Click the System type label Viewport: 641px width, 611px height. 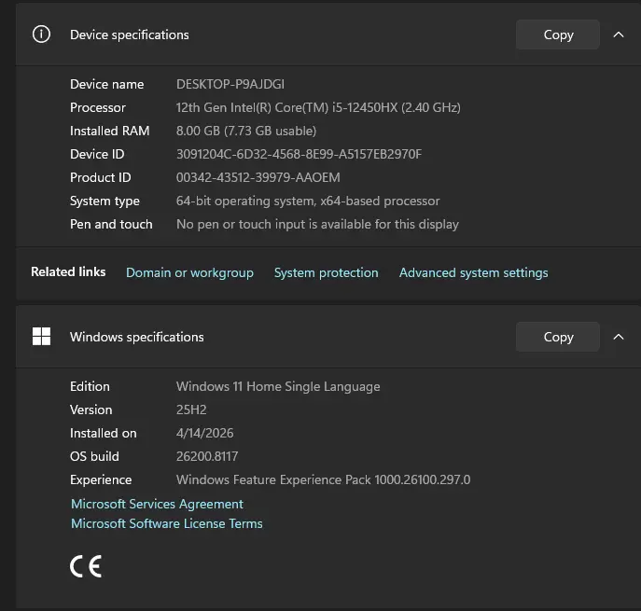[105, 201]
